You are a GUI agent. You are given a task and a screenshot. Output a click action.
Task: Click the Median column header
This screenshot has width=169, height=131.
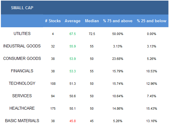(x=92, y=21)
